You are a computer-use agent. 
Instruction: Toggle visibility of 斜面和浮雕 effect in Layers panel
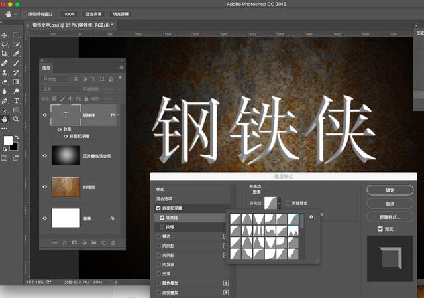click(x=66, y=136)
